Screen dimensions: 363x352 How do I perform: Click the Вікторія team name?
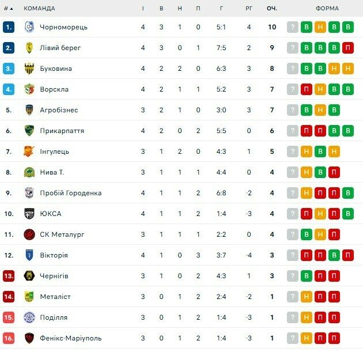pos(54,255)
